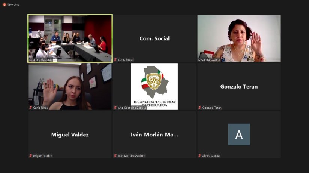Screen dimensions: 309x173
Task: Click the muted mic icon beside Com. Social
Action: (x=115, y=59)
